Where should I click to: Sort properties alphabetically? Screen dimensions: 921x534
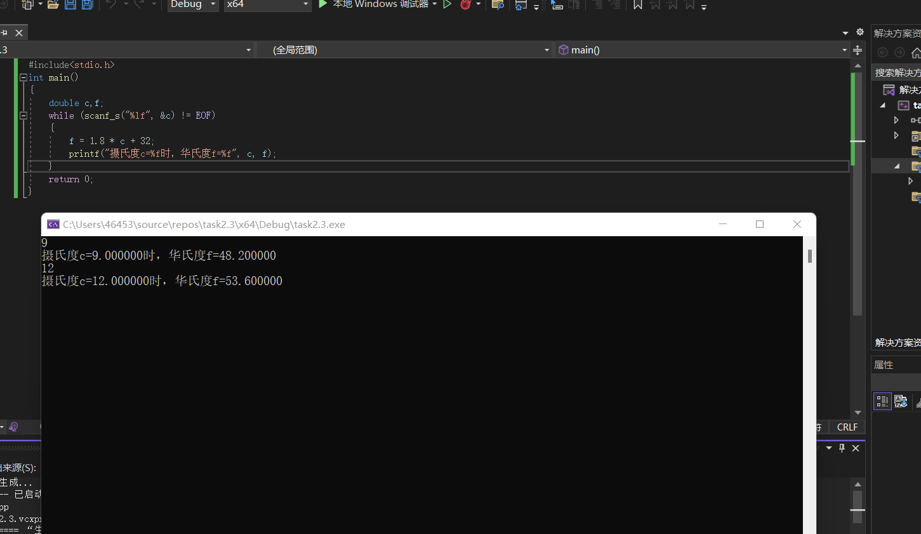(x=901, y=401)
